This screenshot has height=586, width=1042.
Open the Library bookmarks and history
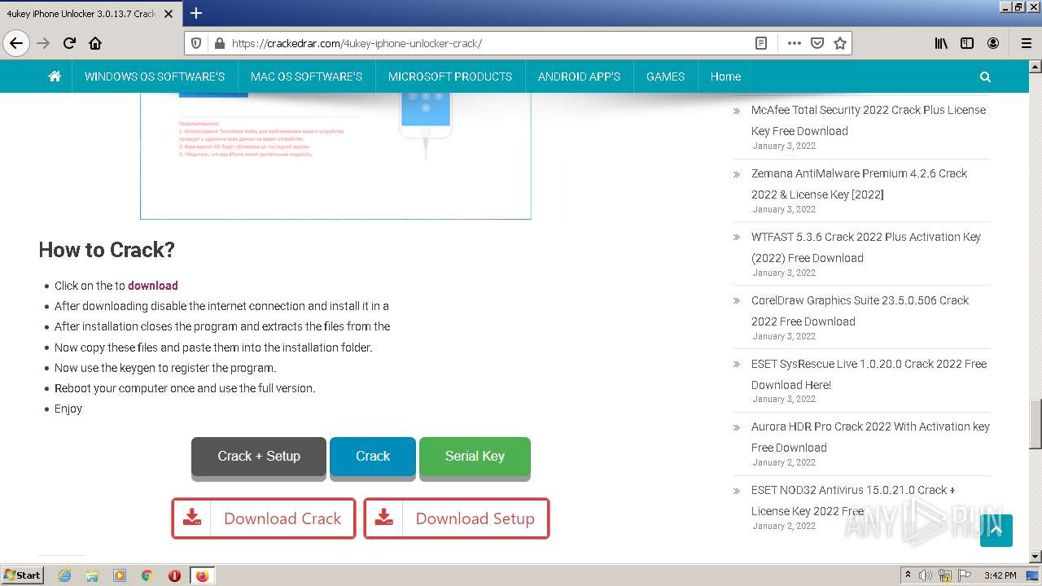coord(941,43)
